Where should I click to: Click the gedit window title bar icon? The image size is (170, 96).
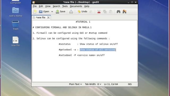(34, 2)
